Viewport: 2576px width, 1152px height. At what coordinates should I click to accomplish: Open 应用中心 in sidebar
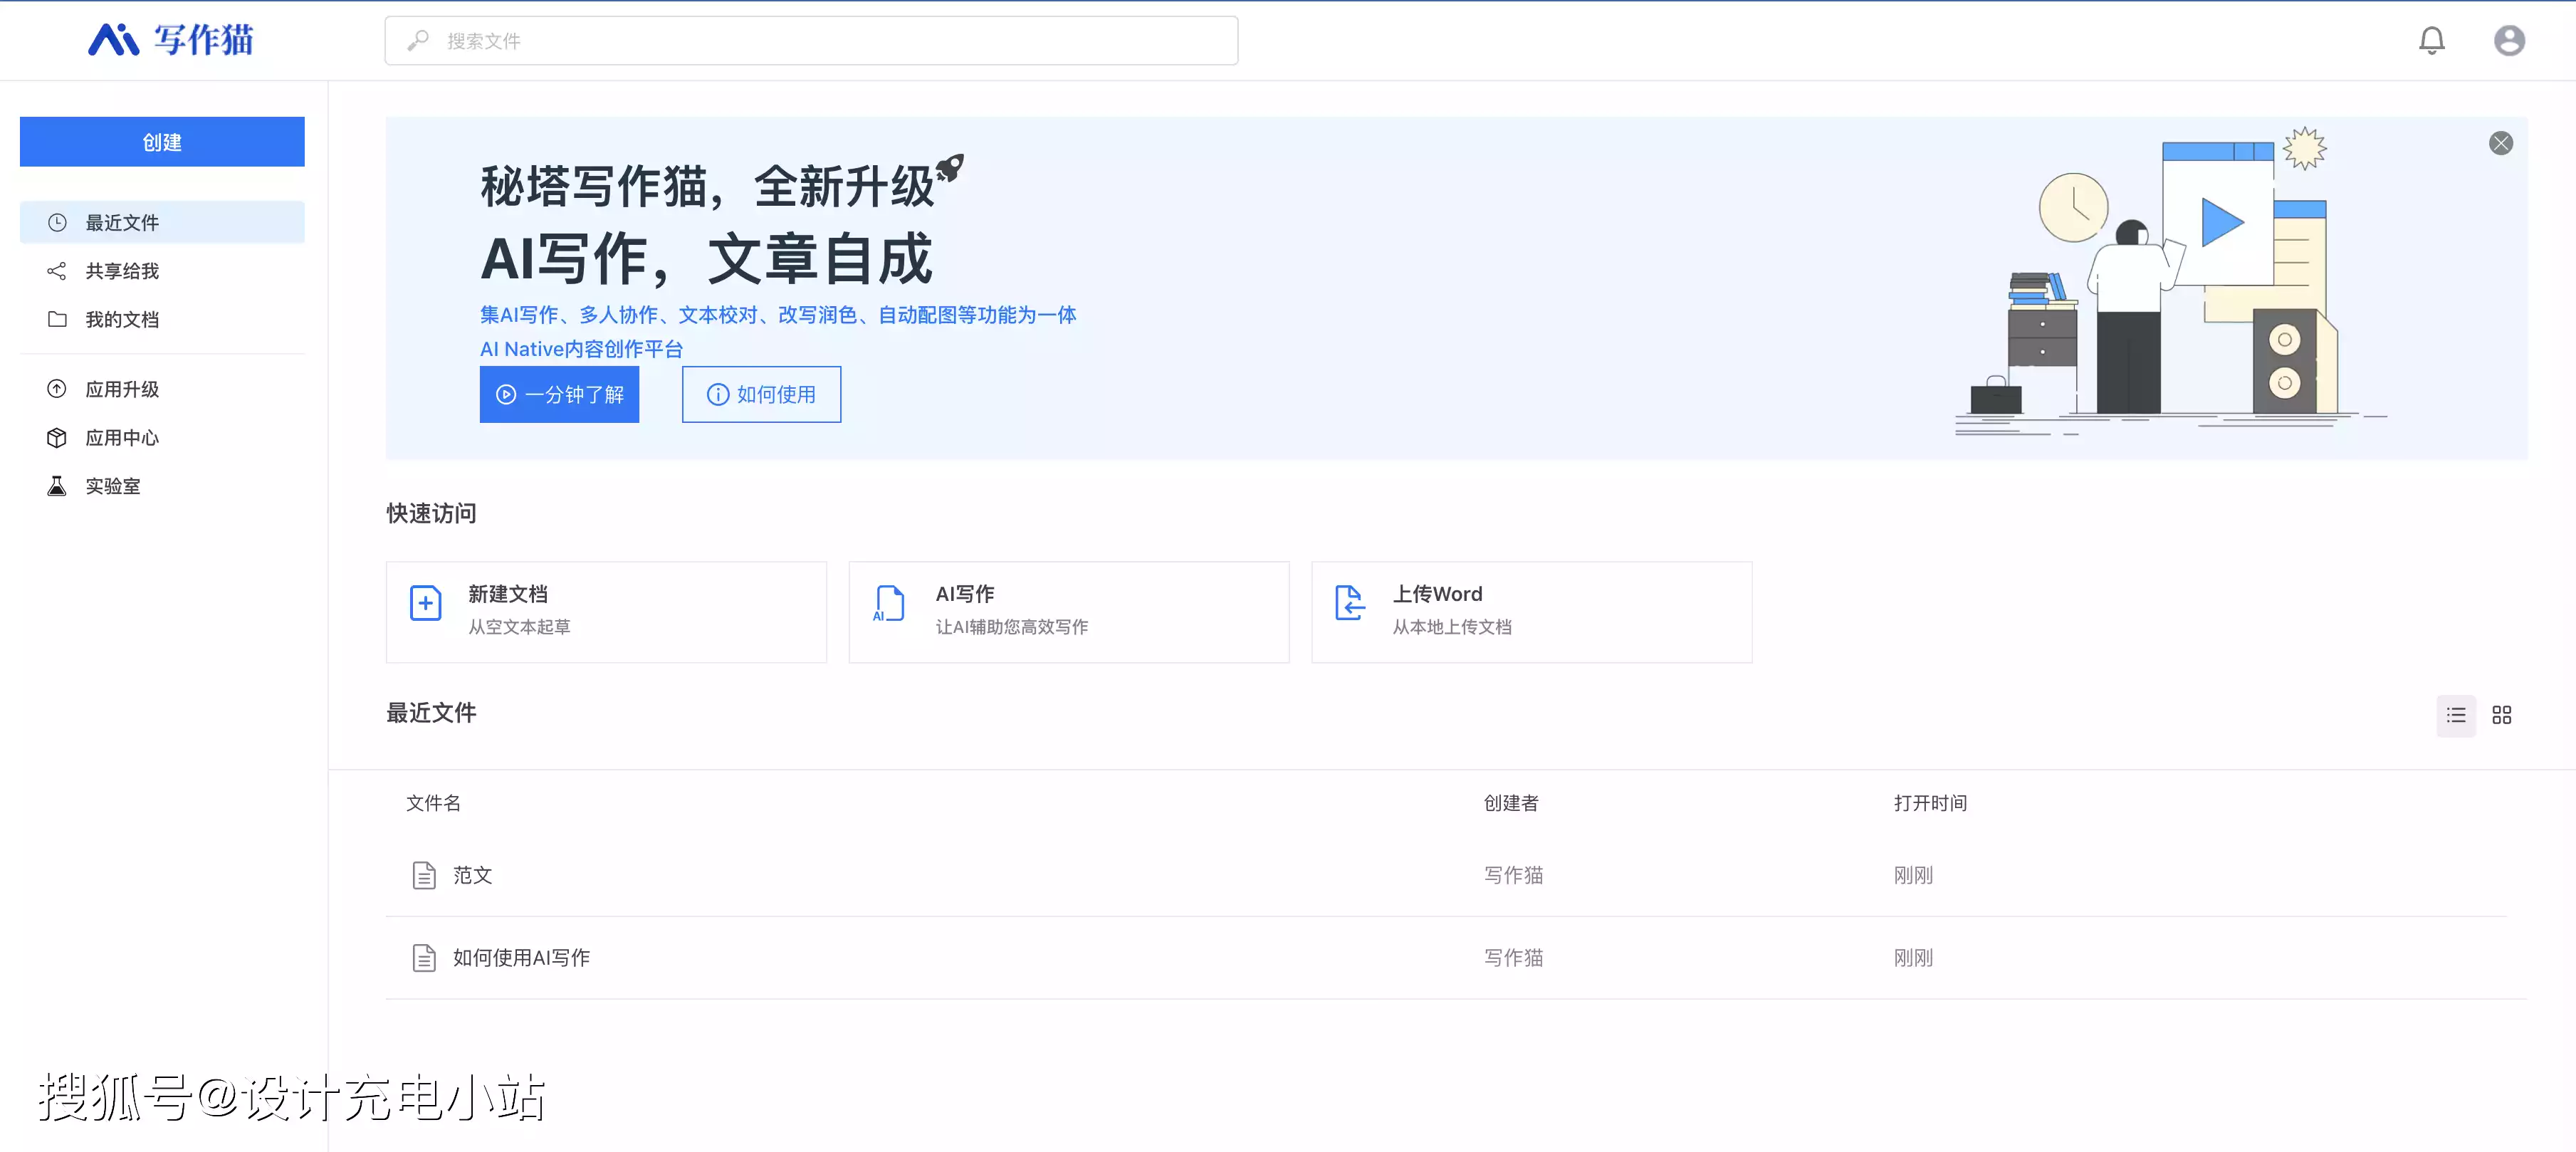(162, 437)
